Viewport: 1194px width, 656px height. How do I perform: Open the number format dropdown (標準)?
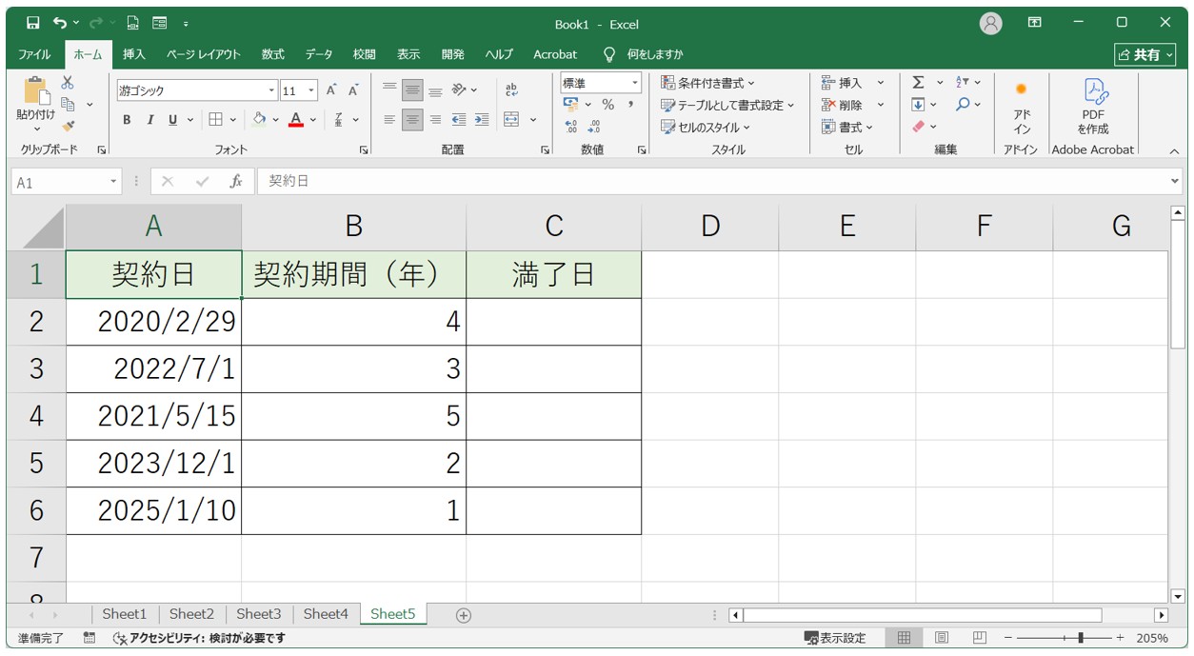635,83
